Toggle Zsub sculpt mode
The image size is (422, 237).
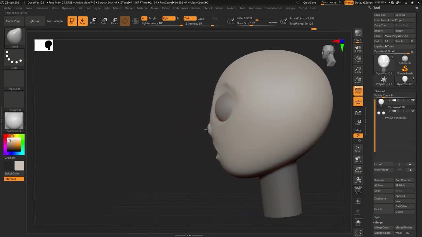point(201,19)
